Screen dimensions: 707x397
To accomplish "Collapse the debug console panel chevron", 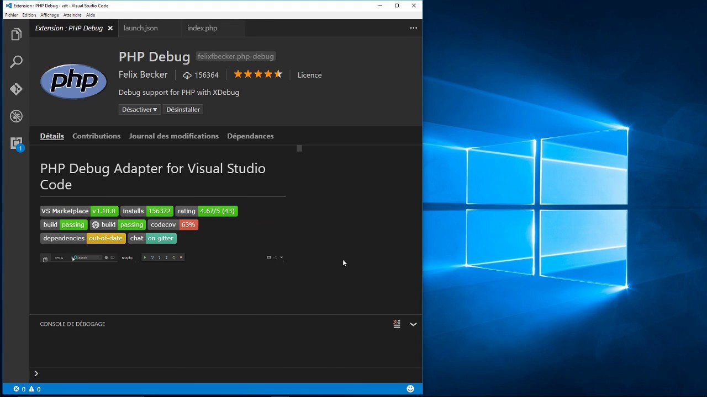I will (x=413, y=324).
